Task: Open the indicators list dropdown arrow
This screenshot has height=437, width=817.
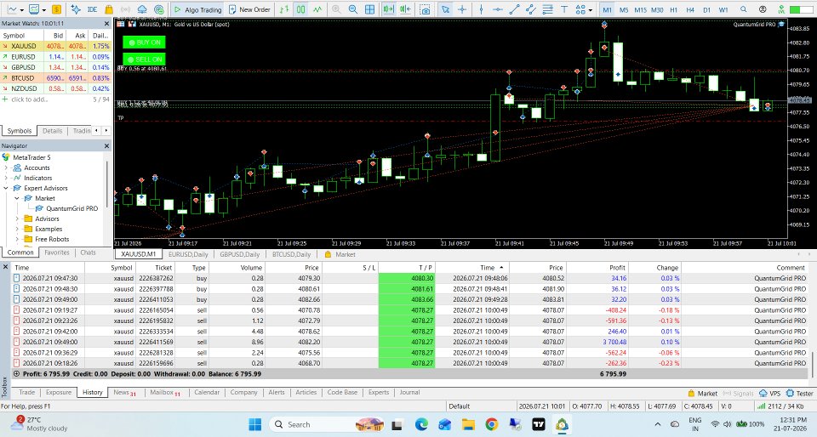Action: coord(43,10)
